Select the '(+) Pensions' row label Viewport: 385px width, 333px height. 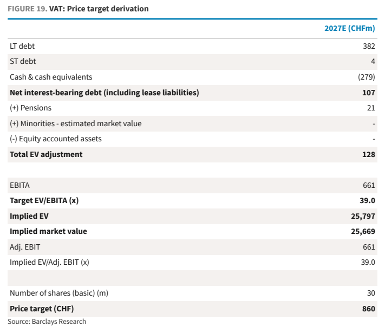[31, 108]
